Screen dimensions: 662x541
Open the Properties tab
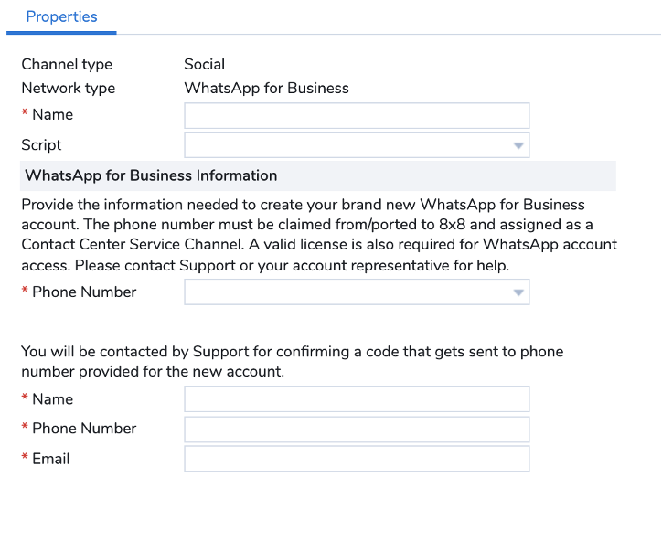click(x=61, y=16)
